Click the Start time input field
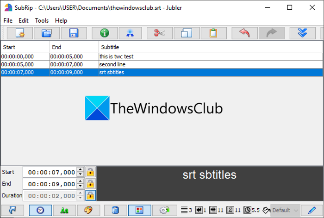This screenshot has width=324, height=218. point(50,172)
